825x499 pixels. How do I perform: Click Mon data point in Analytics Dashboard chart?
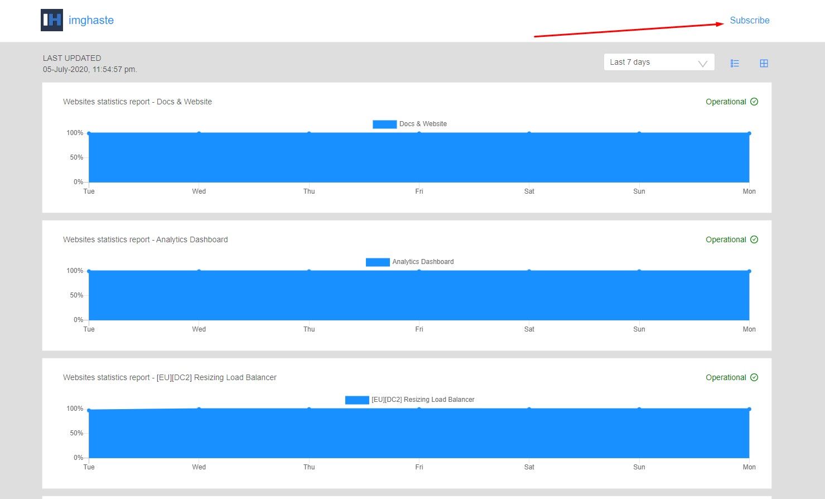pyautogui.click(x=749, y=271)
